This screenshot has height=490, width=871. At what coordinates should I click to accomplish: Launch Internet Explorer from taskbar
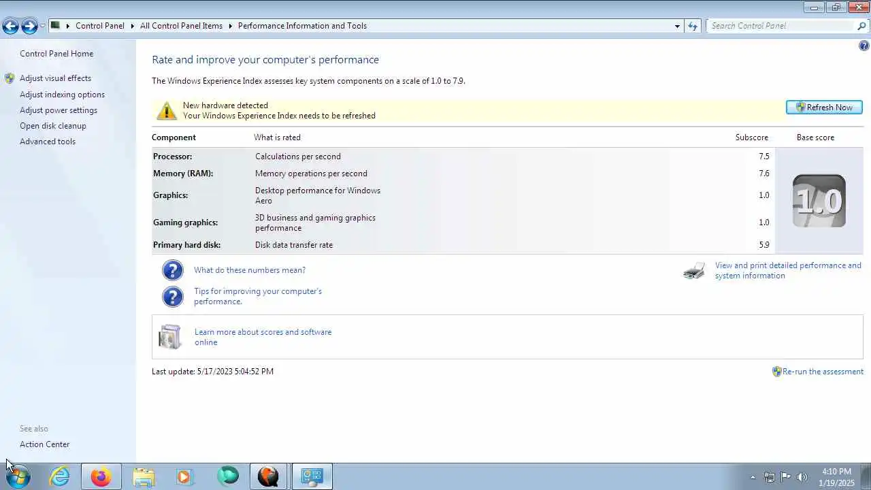[59, 477]
